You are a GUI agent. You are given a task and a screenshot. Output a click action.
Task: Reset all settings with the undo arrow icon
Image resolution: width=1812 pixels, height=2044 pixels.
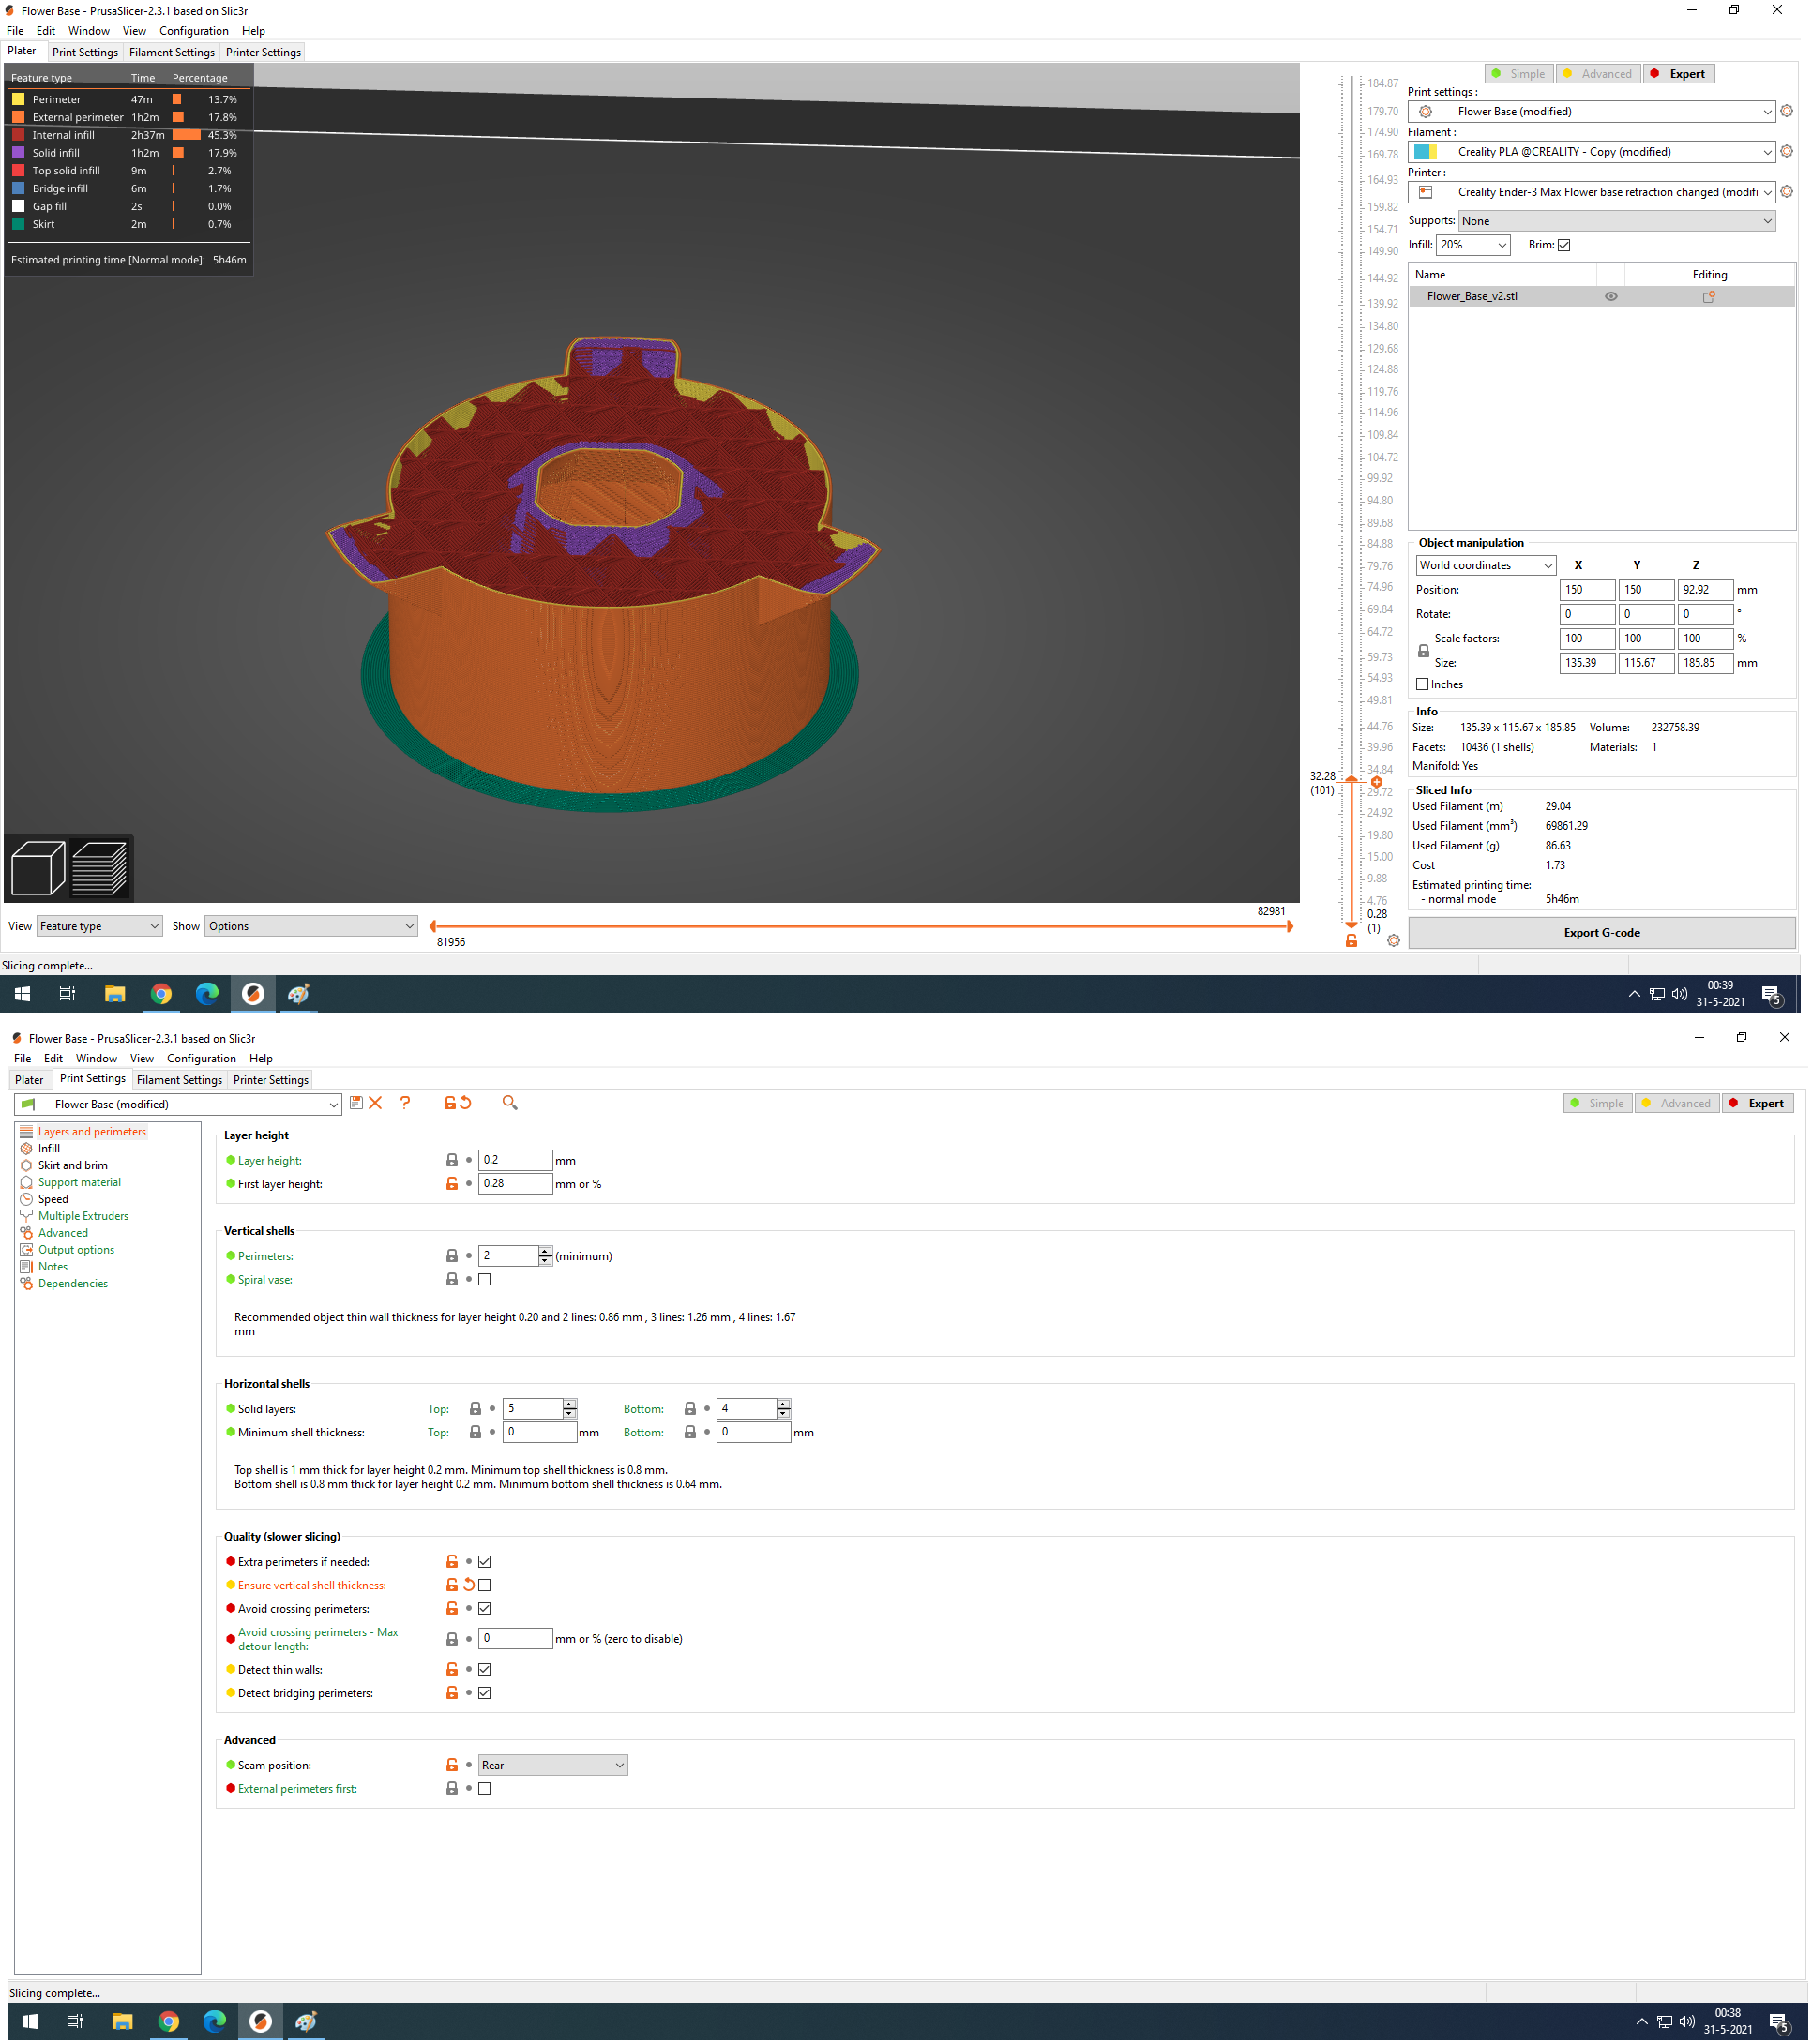(465, 1102)
